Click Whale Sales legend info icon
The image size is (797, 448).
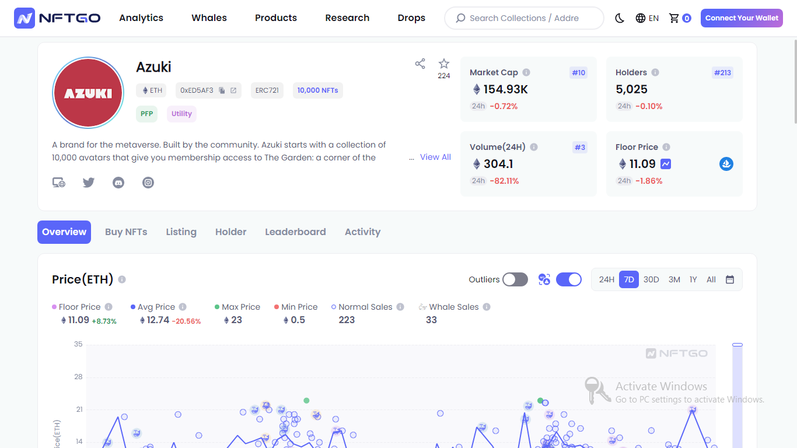(487, 307)
